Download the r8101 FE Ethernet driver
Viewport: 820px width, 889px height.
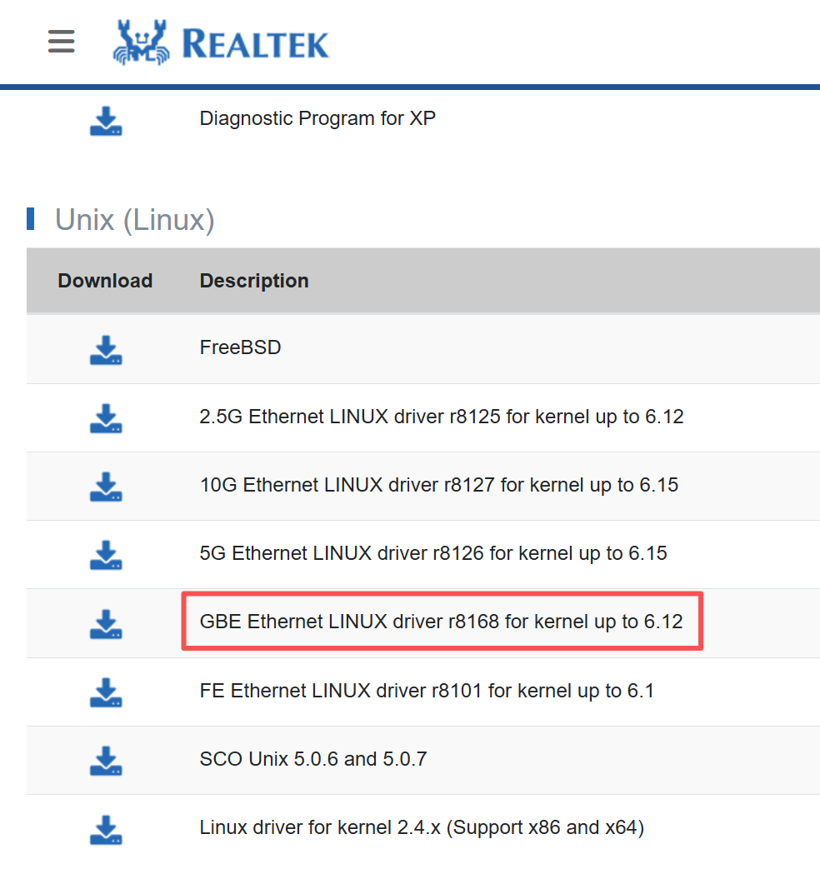click(106, 692)
